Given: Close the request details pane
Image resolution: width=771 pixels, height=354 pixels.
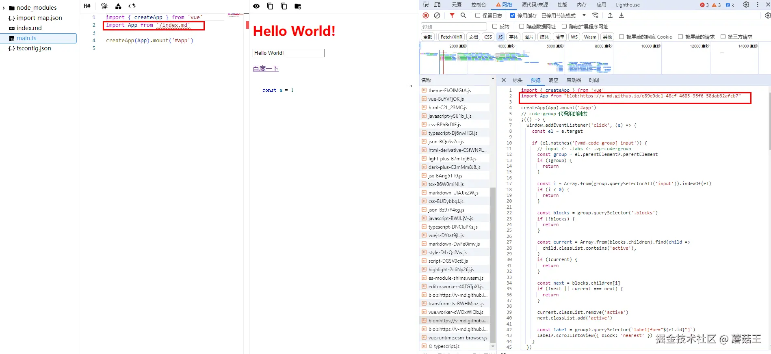Looking at the screenshot, I should 504,80.
